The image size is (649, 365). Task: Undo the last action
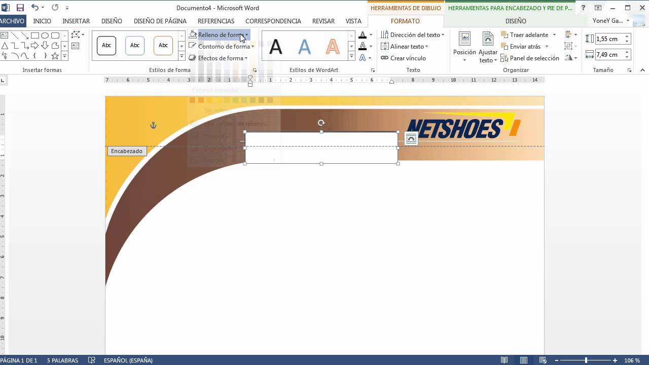click(34, 8)
